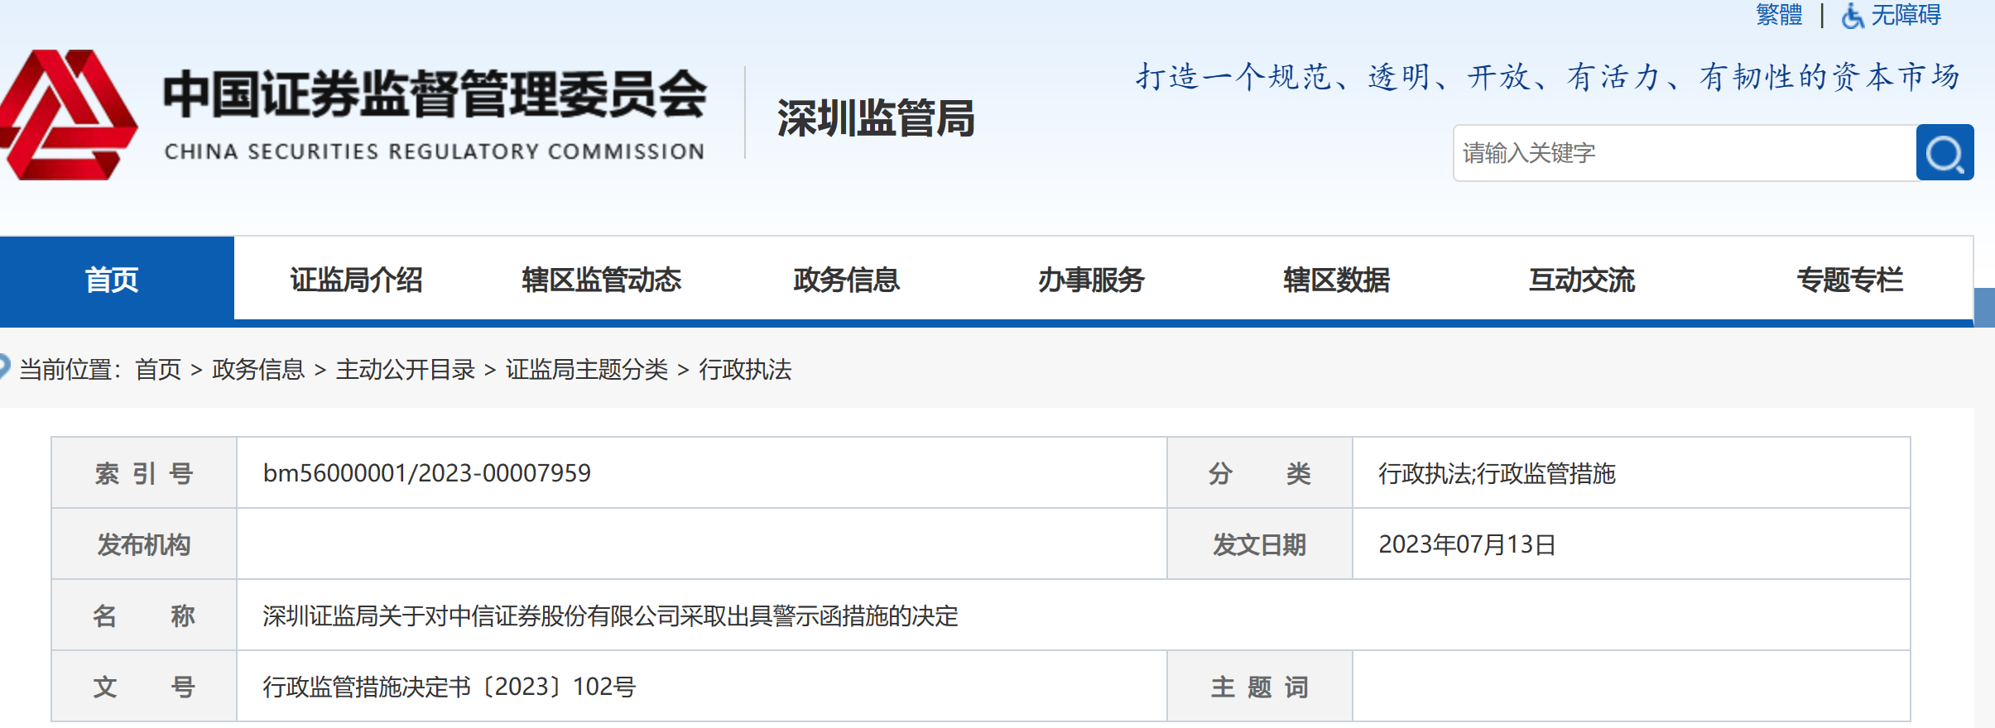This screenshot has width=1995, height=728.
Task: Focus the 请输入关键字 search field
Action: tap(1685, 153)
